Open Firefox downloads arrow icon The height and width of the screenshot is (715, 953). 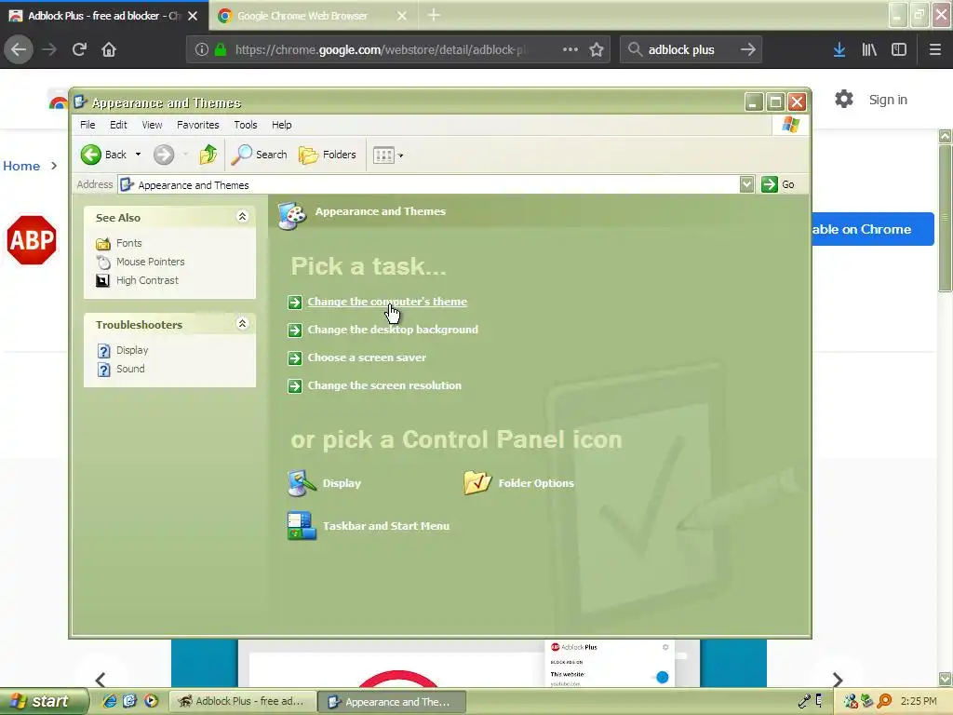tap(839, 49)
